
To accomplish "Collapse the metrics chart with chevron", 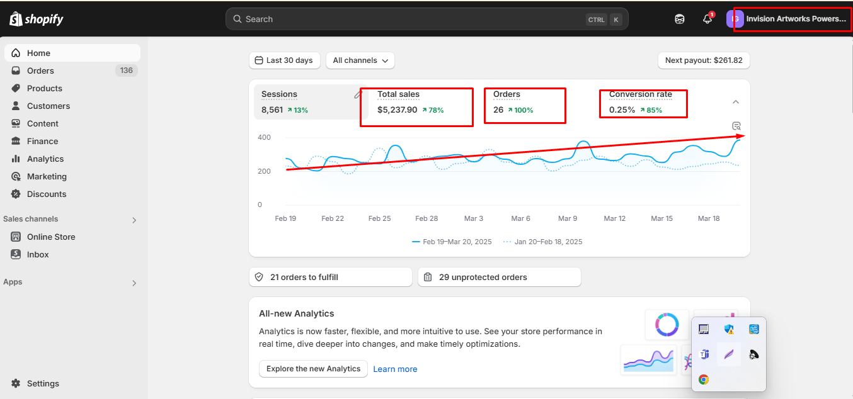I will pos(735,102).
